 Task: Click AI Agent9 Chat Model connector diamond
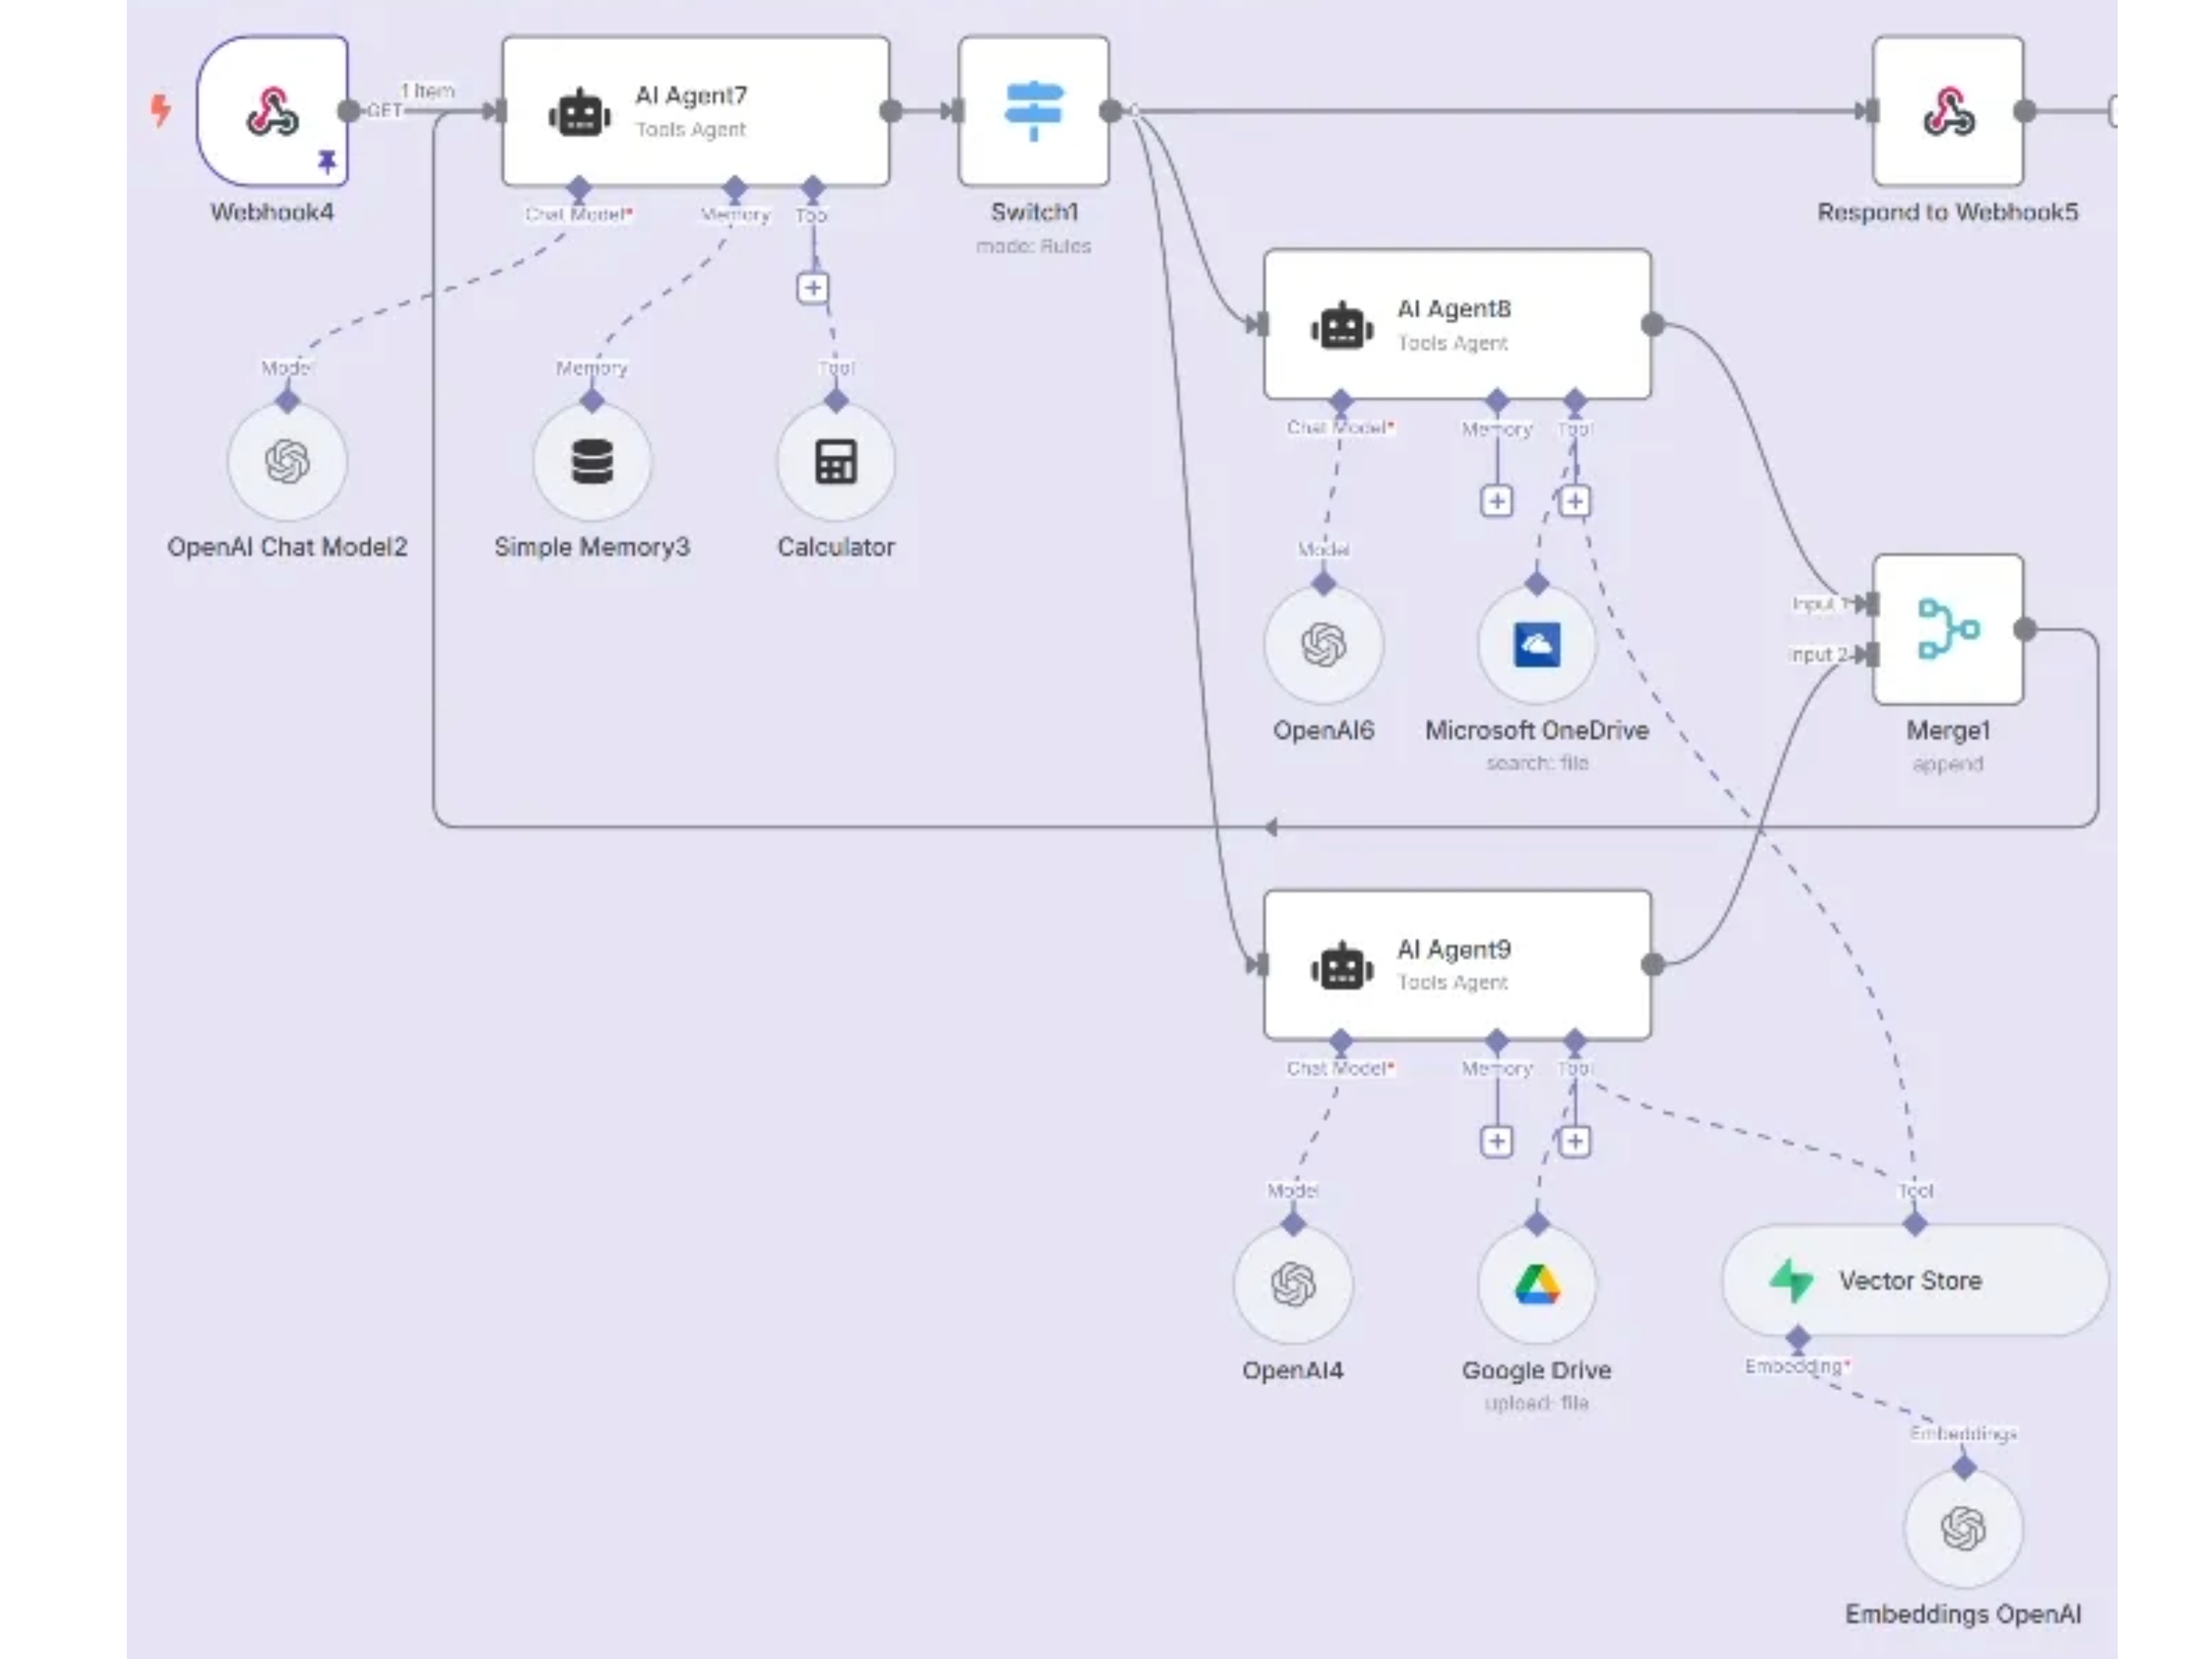click(x=1341, y=1042)
